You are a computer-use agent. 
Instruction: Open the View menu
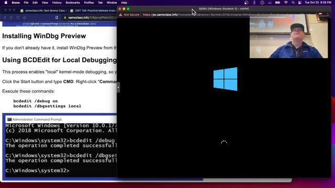click(45, 3)
